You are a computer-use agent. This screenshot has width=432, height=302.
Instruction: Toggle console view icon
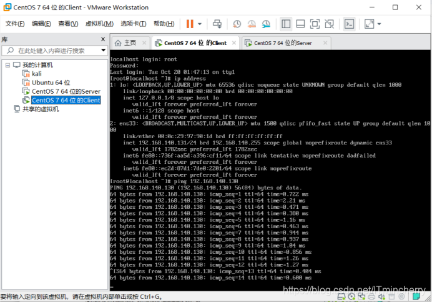[350, 24]
